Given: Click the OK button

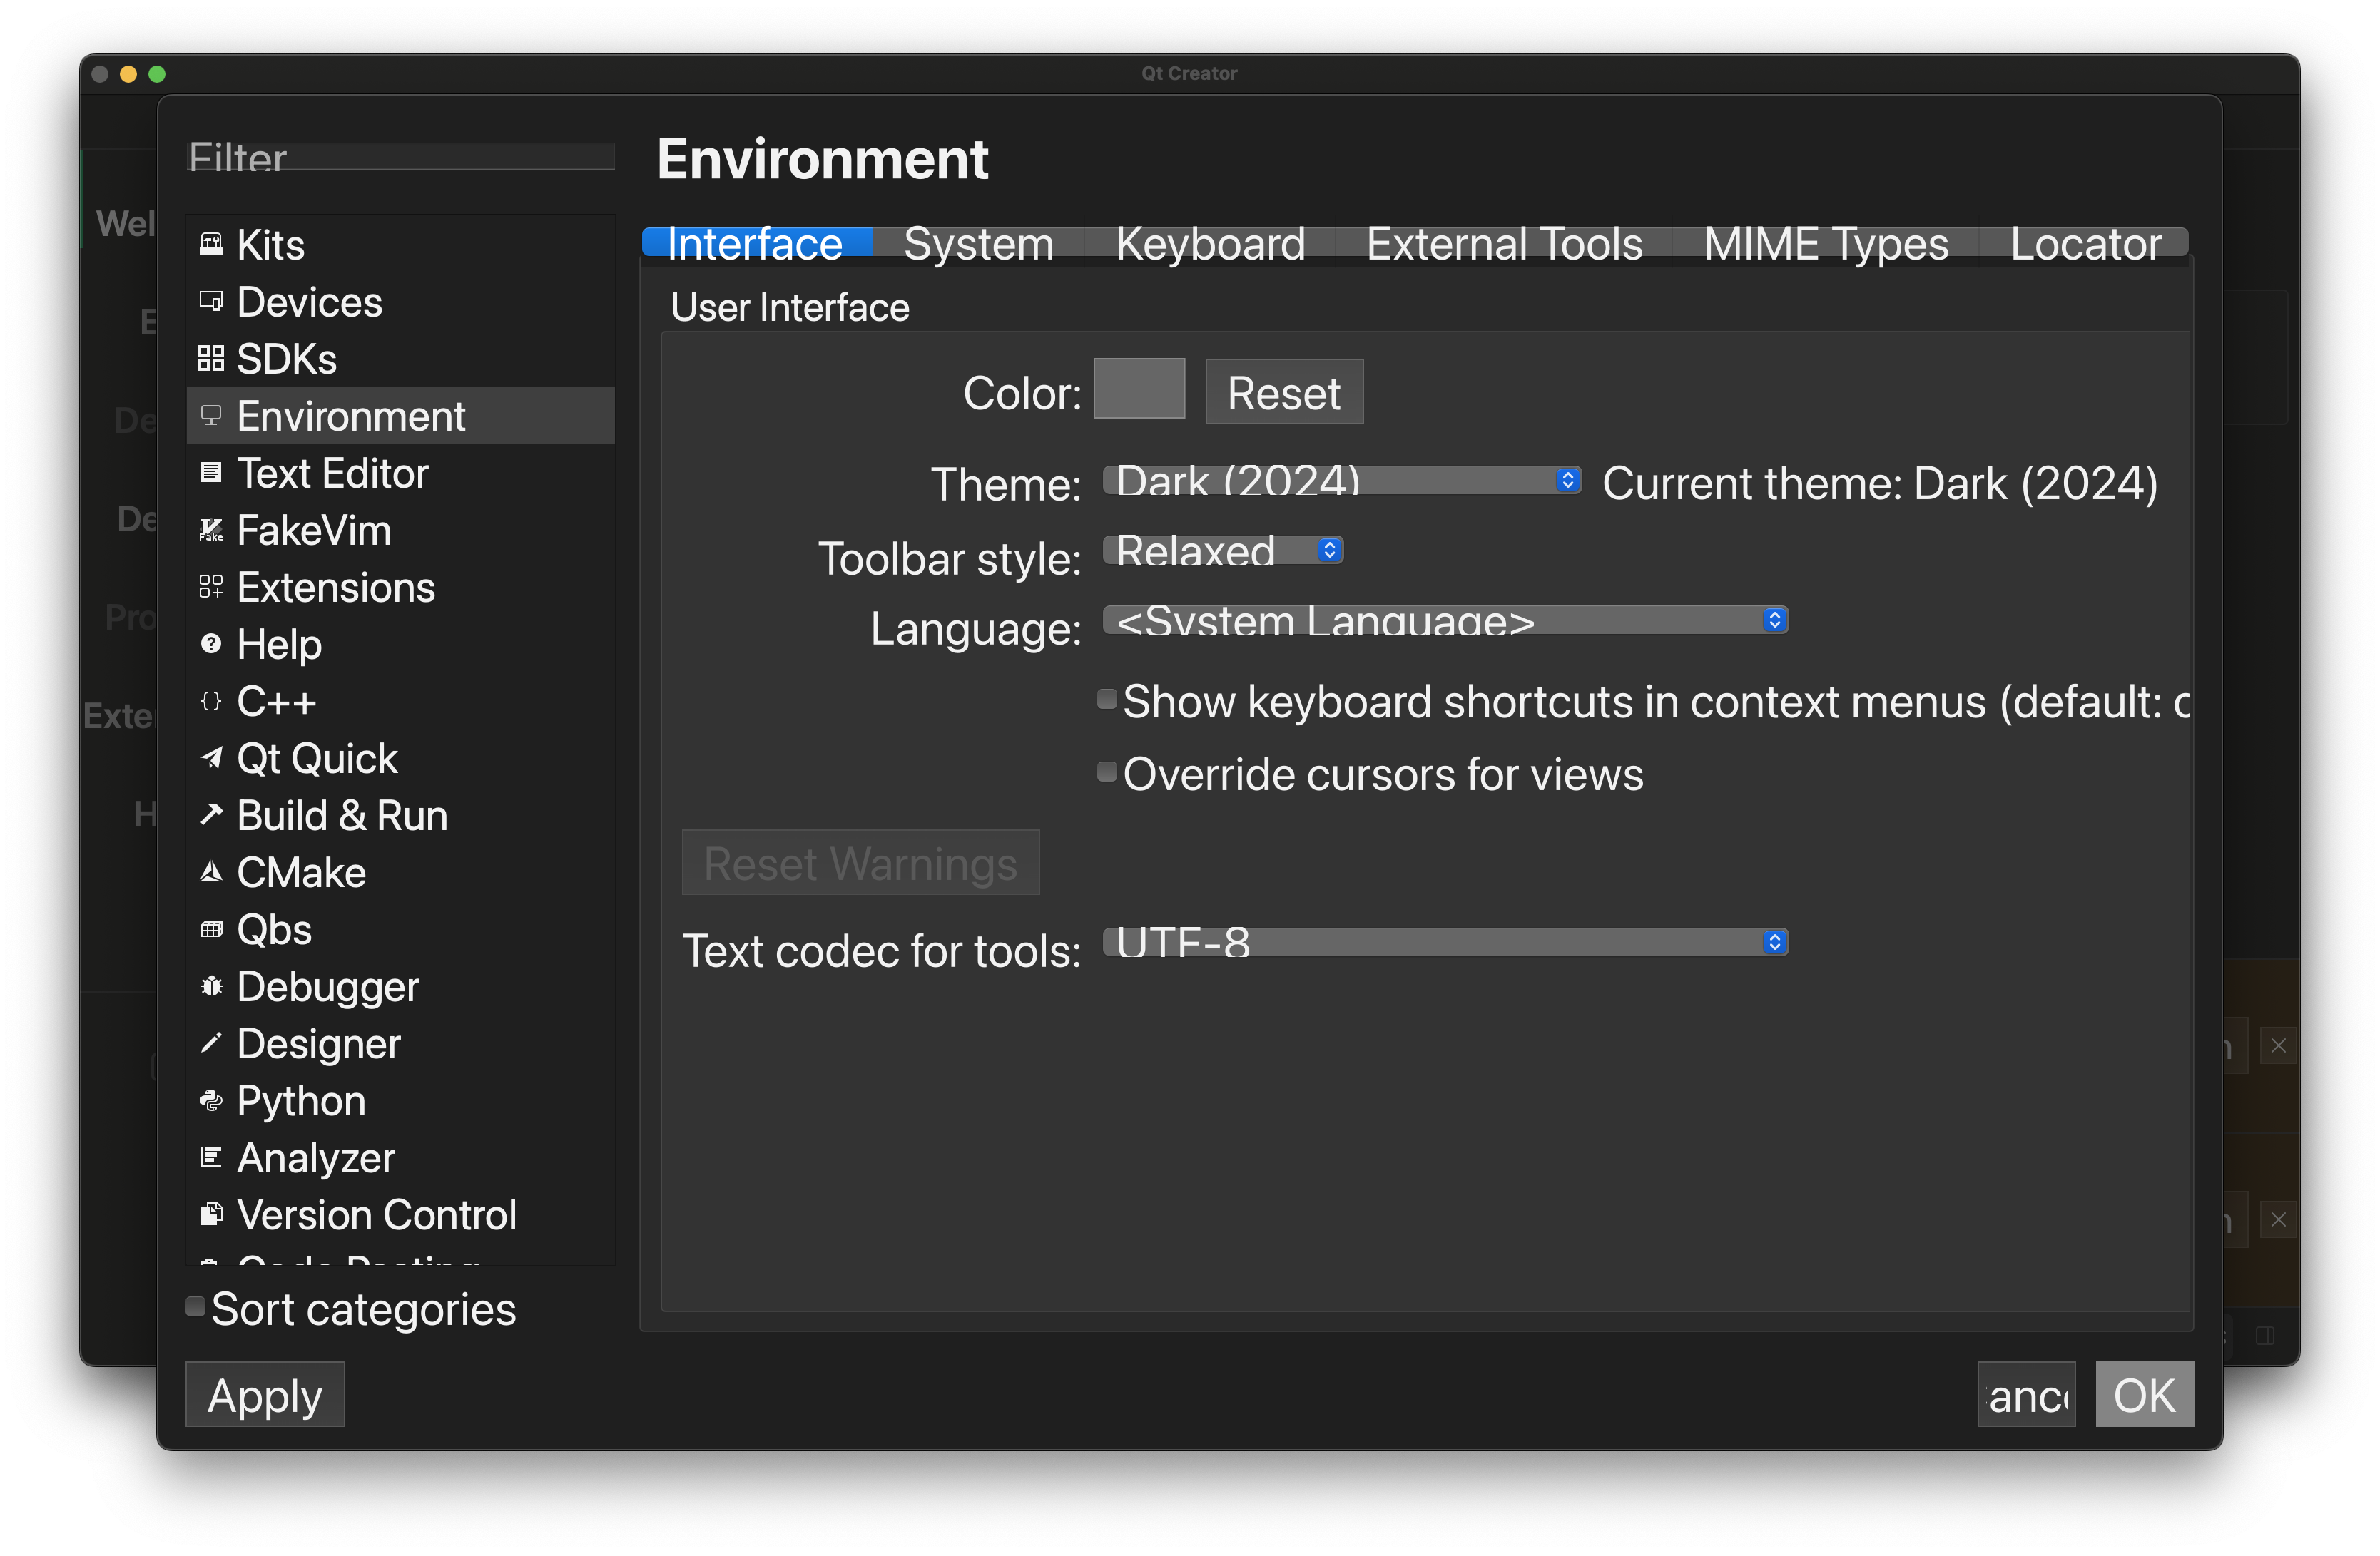Looking at the screenshot, I should [2144, 1394].
